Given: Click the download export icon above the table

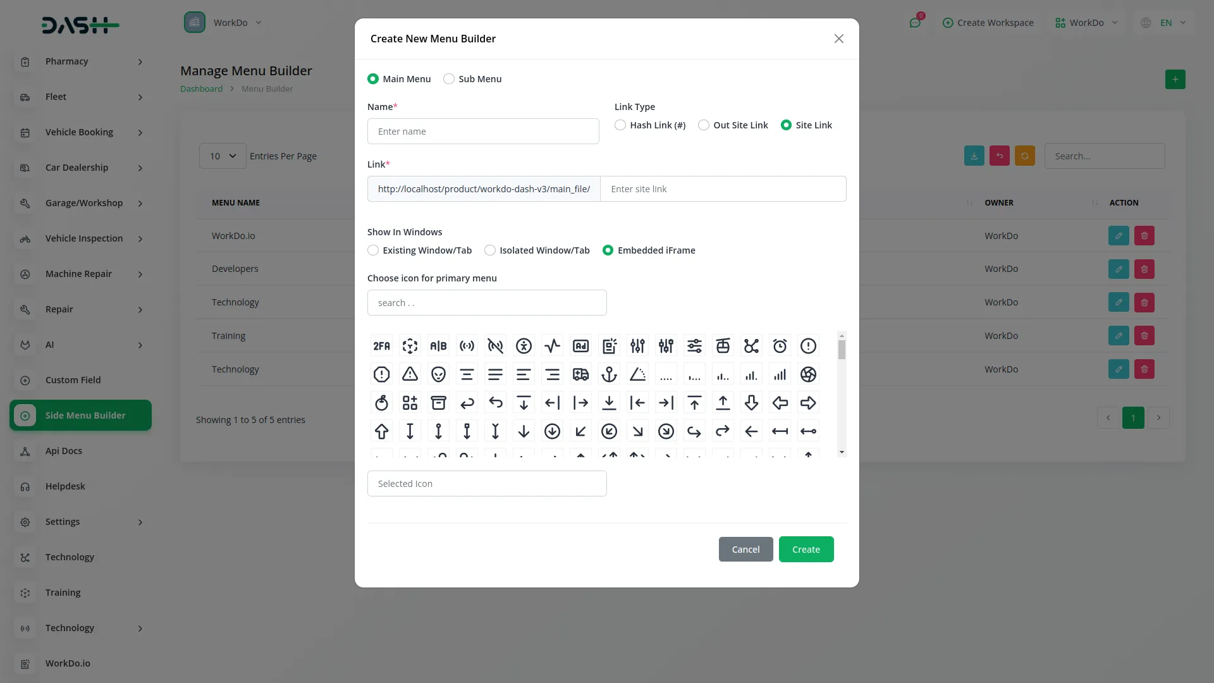Looking at the screenshot, I should [x=974, y=156].
